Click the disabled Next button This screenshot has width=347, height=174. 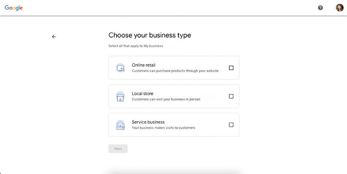tap(118, 149)
